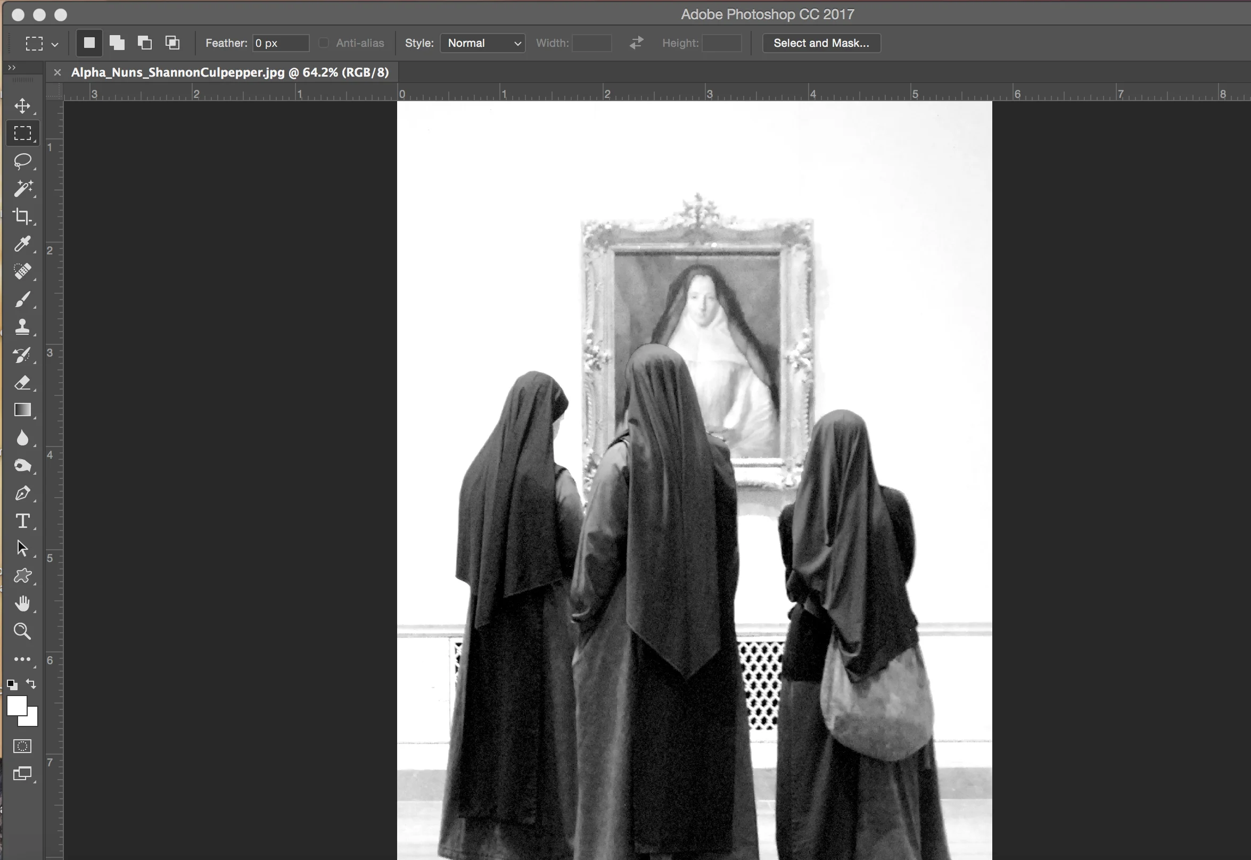Choose Intersect with Selection mode
Screen dimensions: 1251x860
(x=172, y=43)
